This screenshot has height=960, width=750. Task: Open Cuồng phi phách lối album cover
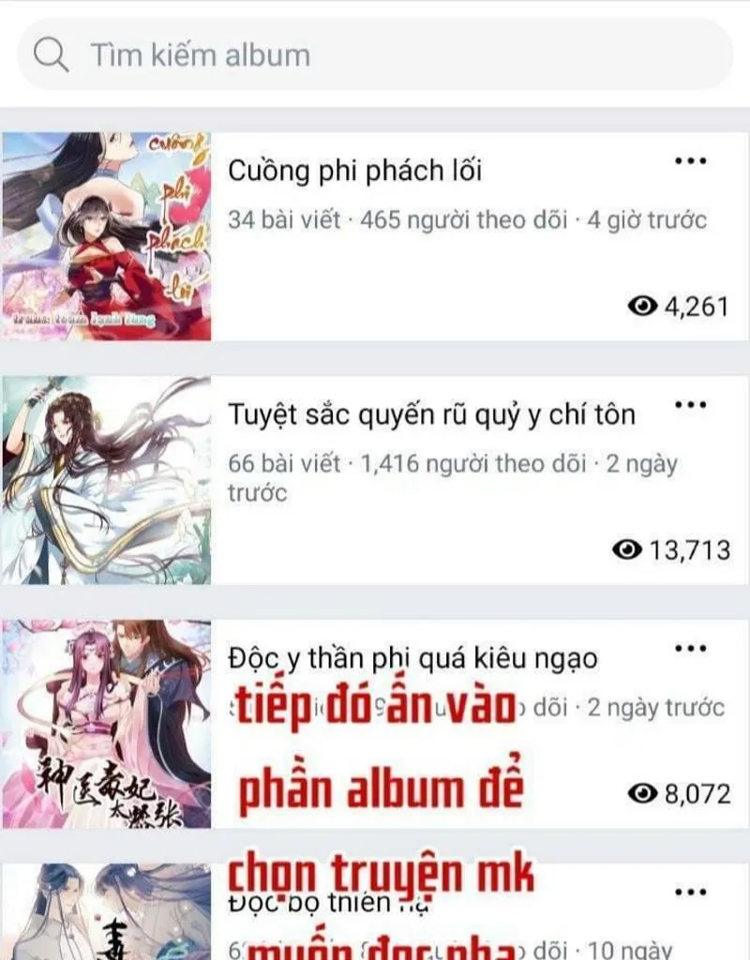click(107, 236)
